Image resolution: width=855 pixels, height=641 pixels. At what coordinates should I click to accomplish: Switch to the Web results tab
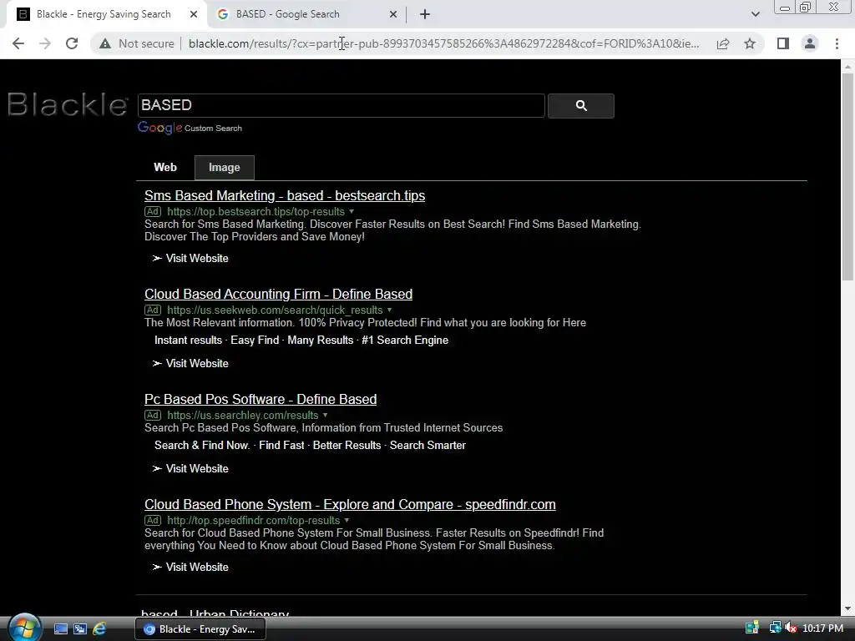point(165,167)
